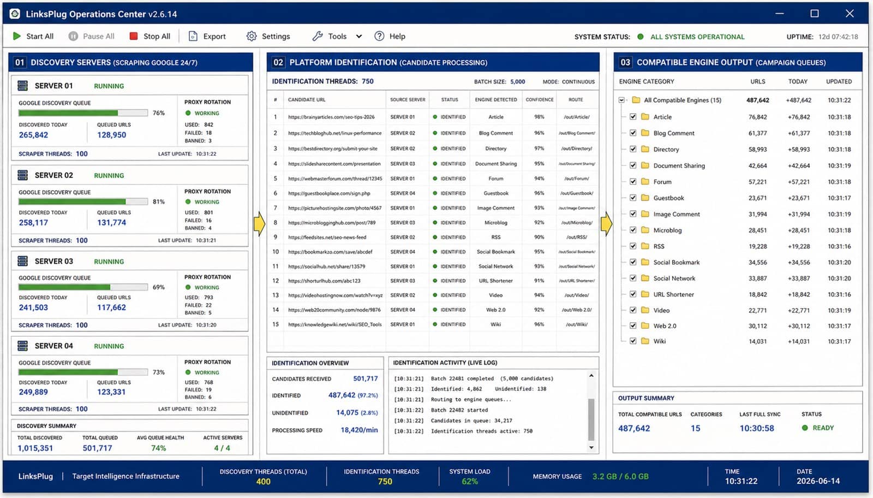Screen dimensions: 873x498
Task: Open the Tools dropdown arrow
Action: tap(359, 37)
